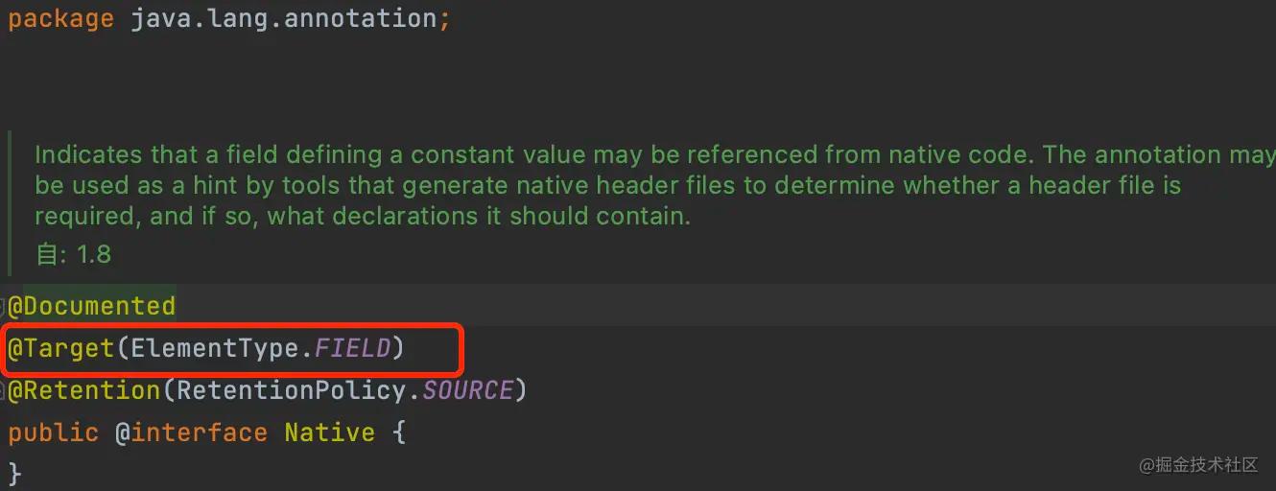This screenshot has height=491, width=1276.
Task: Click the @Retention annotation name
Action: [x=84, y=390]
